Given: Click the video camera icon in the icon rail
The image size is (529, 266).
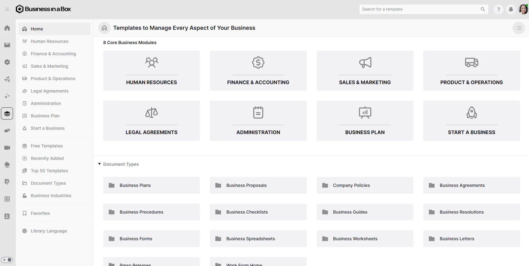Looking at the screenshot, I should (7, 148).
